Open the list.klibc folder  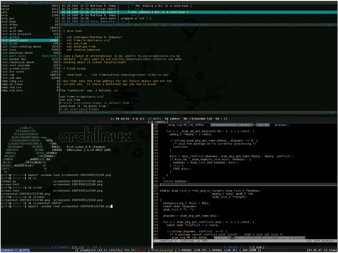pyautogui.click(x=30, y=43)
